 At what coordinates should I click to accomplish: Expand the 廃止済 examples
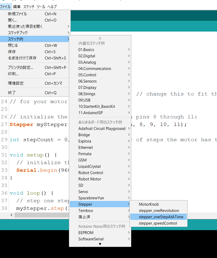100,217
